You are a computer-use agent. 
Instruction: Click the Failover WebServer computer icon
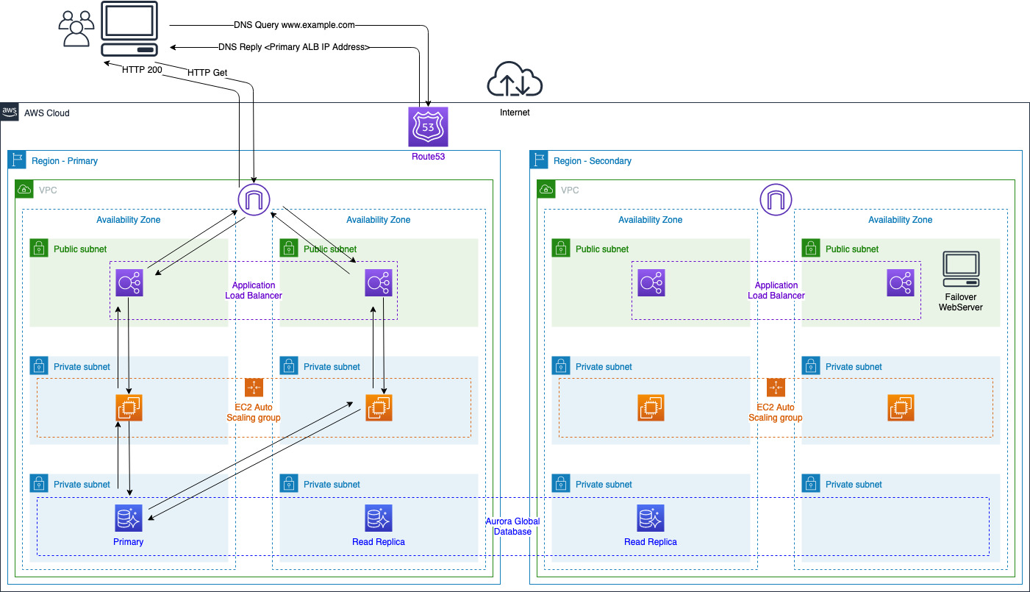pos(961,269)
